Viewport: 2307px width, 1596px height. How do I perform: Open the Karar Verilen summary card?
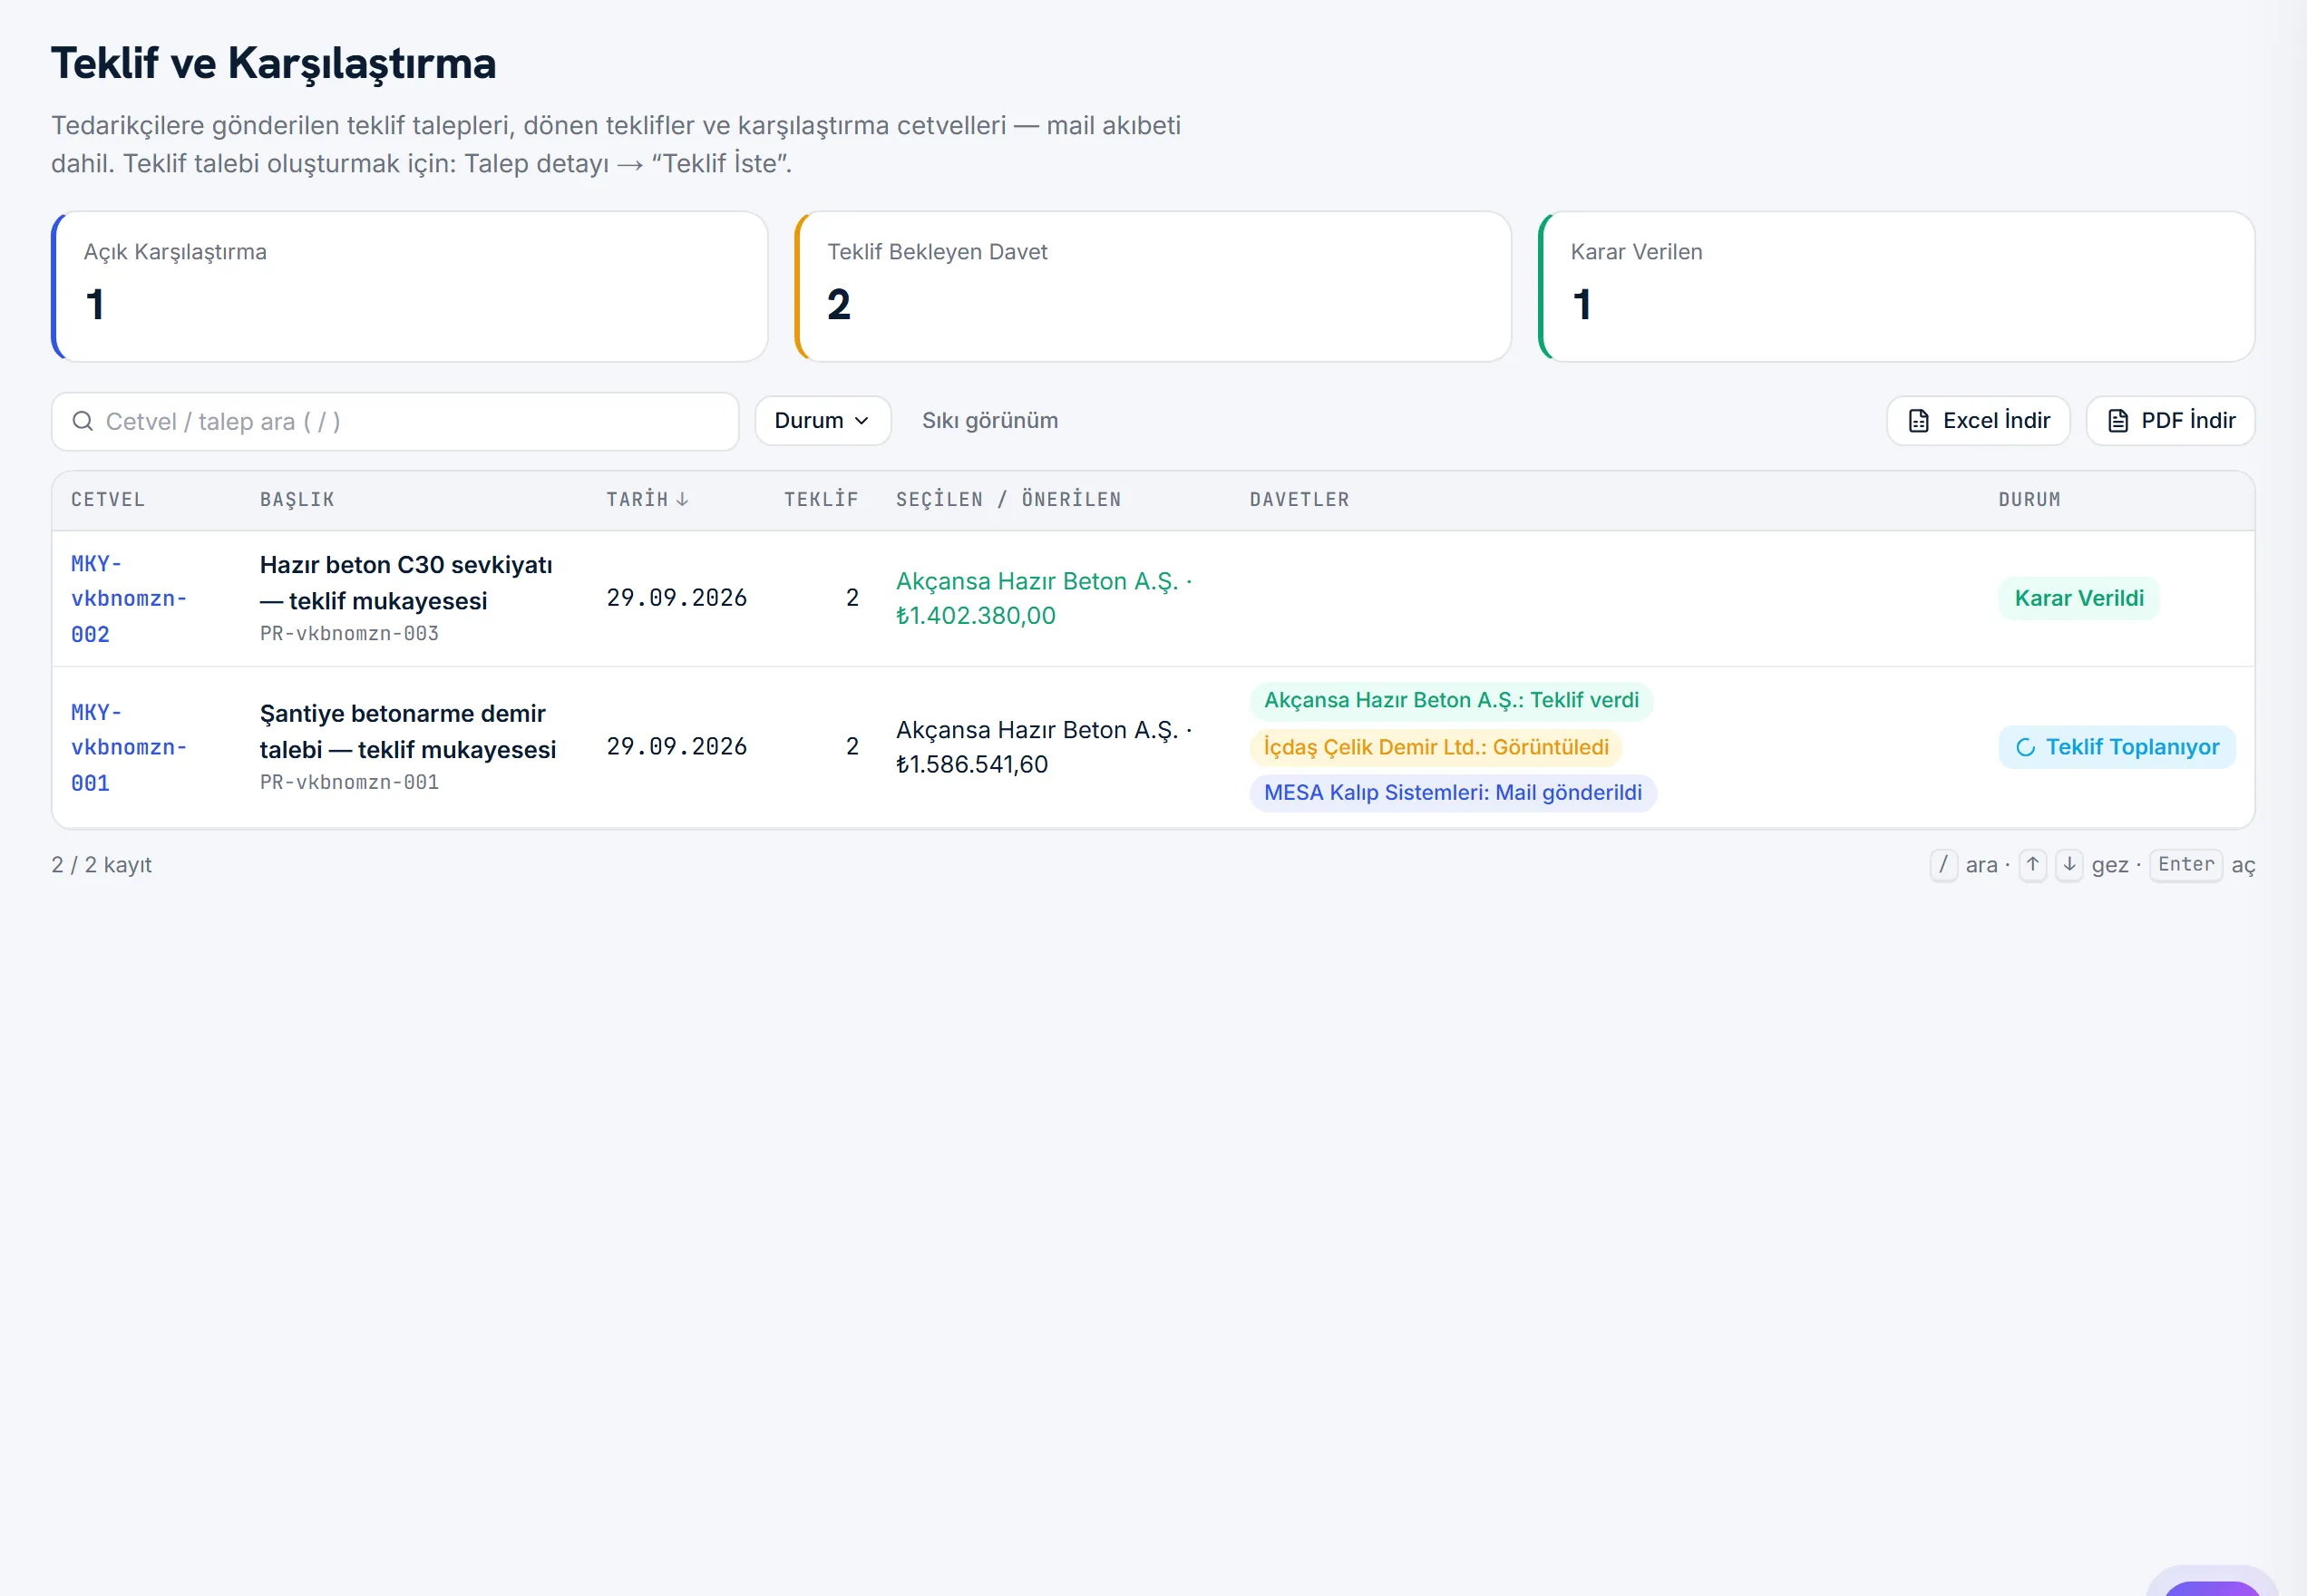[1896, 286]
